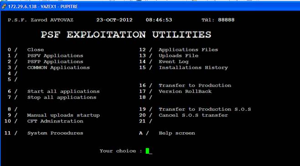The height and width of the screenshot is (166, 300).
Task: Click the window title '172.29.6.138 - VAZEX1 - PUPITRE'
Action: [43, 7]
